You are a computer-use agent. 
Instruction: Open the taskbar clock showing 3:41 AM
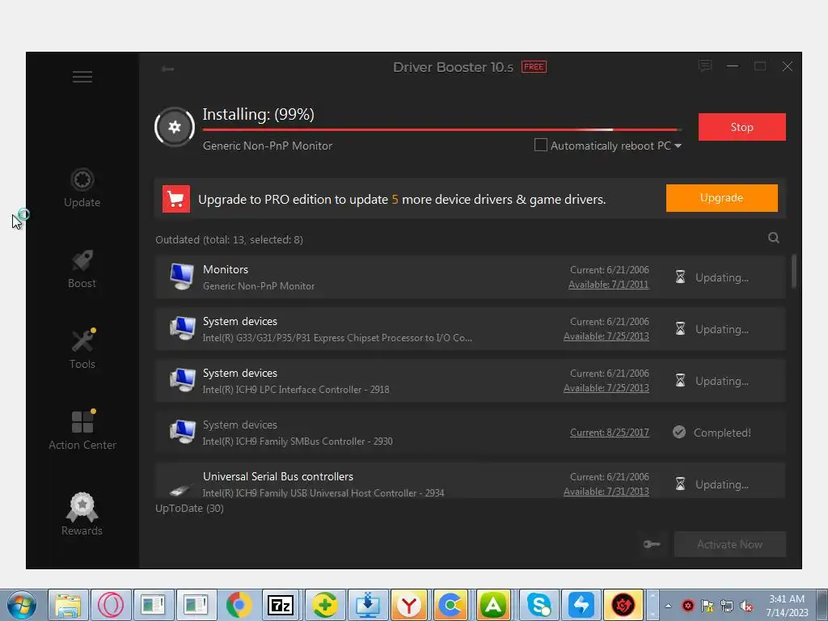coord(787,606)
